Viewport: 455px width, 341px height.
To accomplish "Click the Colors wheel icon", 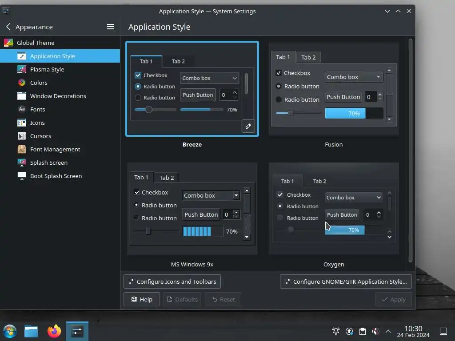I will (22, 83).
